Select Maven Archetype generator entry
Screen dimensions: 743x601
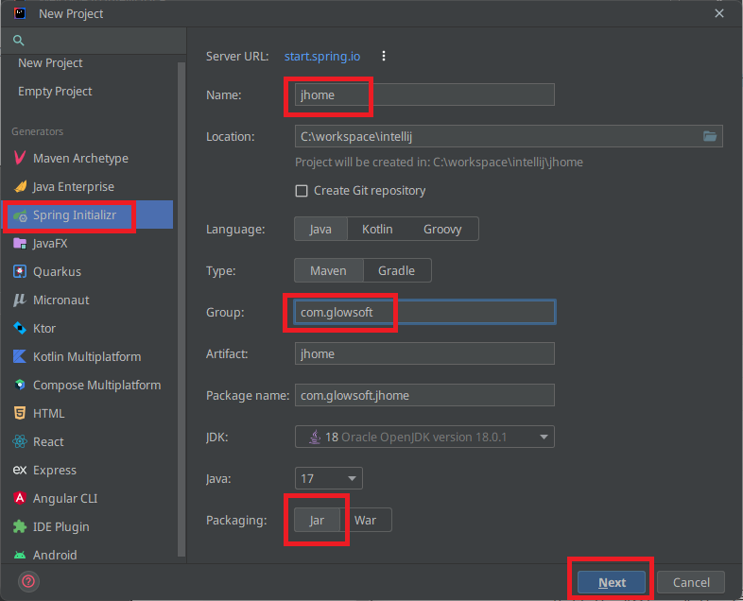click(x=80, y=158)
